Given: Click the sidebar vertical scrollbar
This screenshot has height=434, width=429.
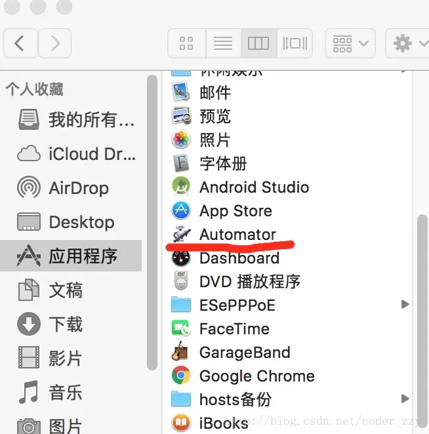Looking at the screenshot, I should (x=152, y=222).
